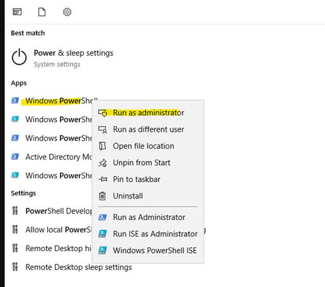Click the Uninstall trash can icon

(103, 196)
